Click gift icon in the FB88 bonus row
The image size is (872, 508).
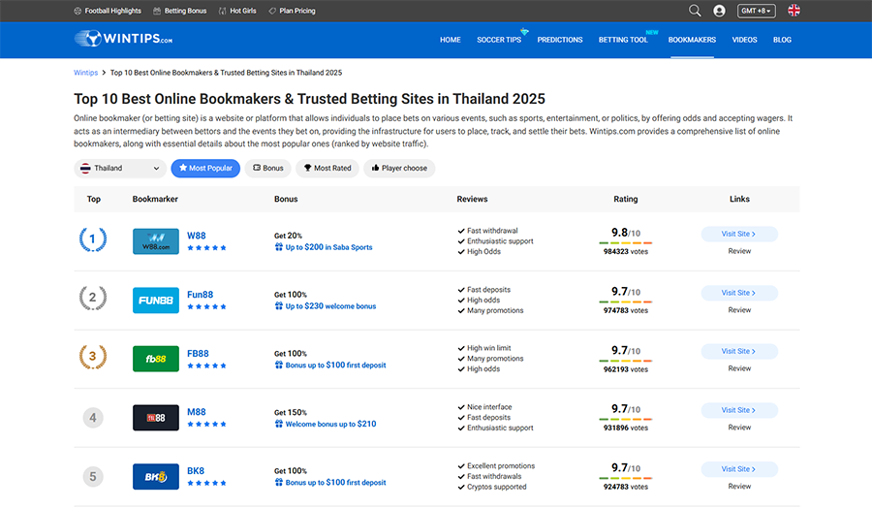[x=279, y=365]
